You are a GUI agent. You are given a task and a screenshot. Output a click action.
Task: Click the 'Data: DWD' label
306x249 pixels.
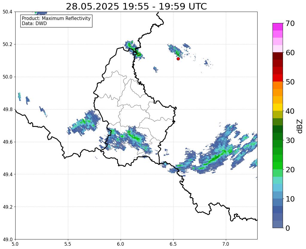pyautogui.click(x=34, y=24)
